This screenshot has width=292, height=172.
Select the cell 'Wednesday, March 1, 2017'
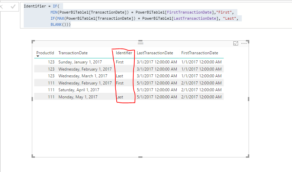pyautogui.click(x=83, y=76)
